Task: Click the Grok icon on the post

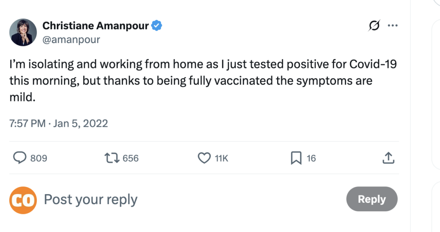Action: (374, 26)
